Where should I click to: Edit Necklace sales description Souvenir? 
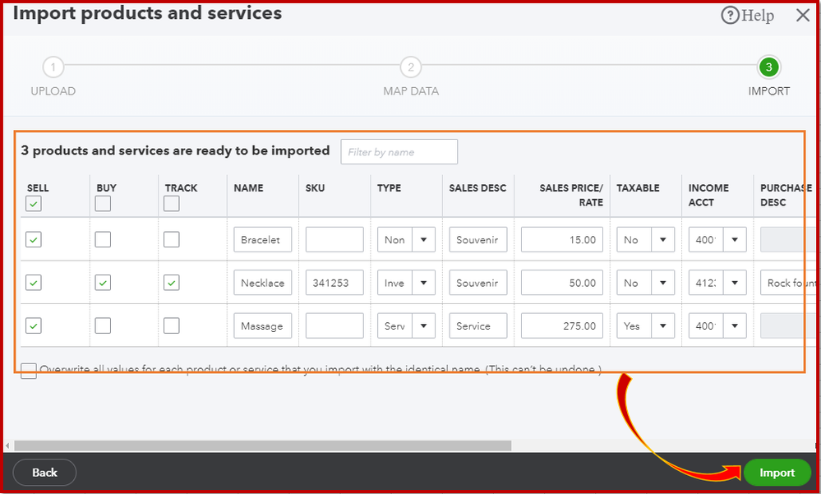(478, 283)
